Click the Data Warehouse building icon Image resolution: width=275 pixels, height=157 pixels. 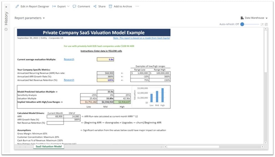(x=242, y=18)
